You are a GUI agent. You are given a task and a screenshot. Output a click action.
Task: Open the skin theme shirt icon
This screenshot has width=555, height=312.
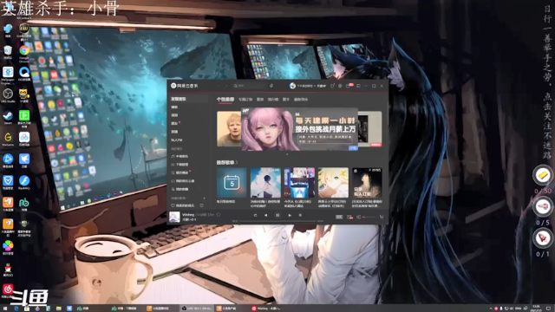click(332, 86)
